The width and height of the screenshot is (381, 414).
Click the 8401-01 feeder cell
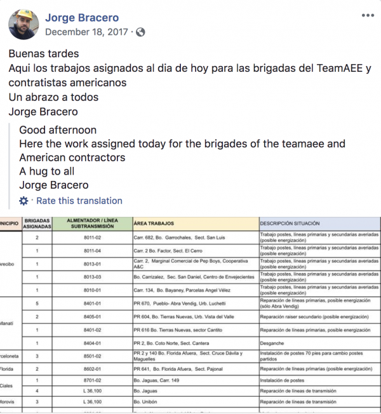pyautogui.click(x=91, y=304)
